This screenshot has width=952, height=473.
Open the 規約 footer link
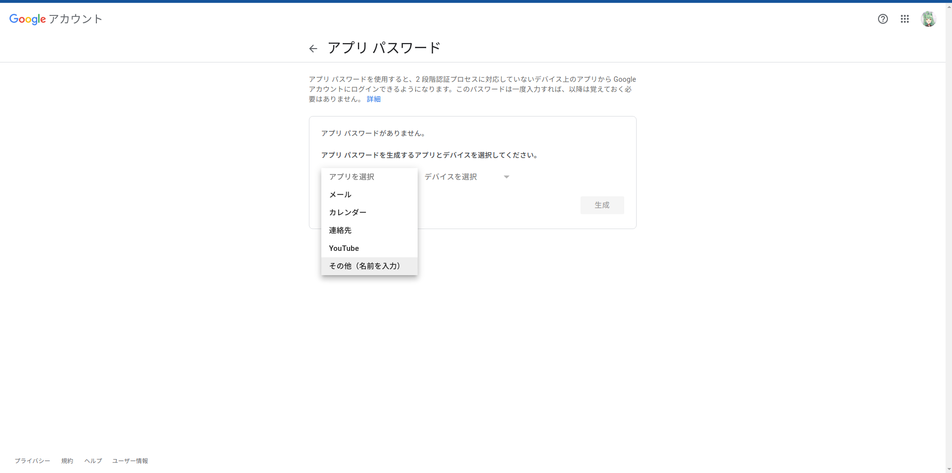(x=67, y=461)
